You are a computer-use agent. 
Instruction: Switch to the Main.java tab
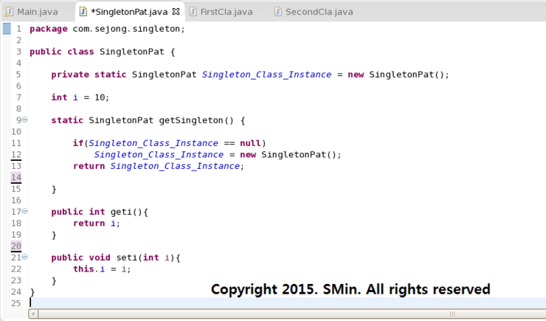point(37,12)
